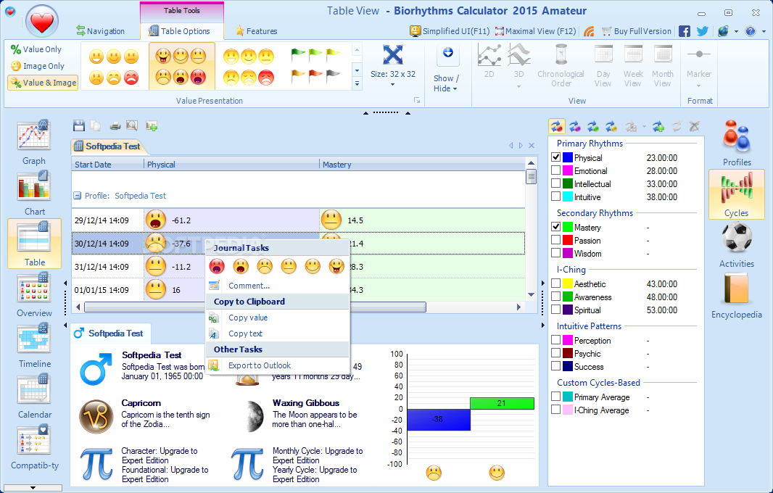Click the green Mastery color swatch
The height and width of the screenshot is (493, 773).
pyautogui.click(x=568, y=227)
